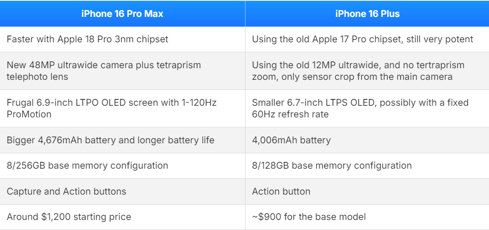
Task: Click the 4,006mAh battery cell
Action: (291, 140)
